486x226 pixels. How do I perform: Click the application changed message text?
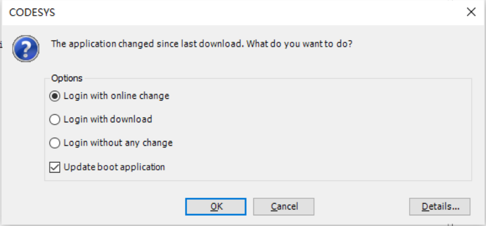click(201, 44)
